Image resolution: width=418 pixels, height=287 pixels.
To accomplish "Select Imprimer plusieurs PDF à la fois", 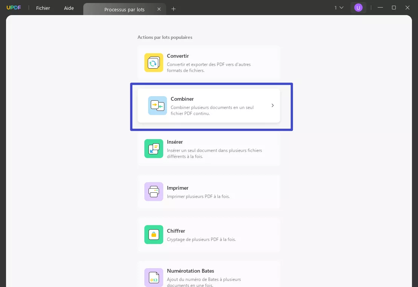I will click(198, 196).
